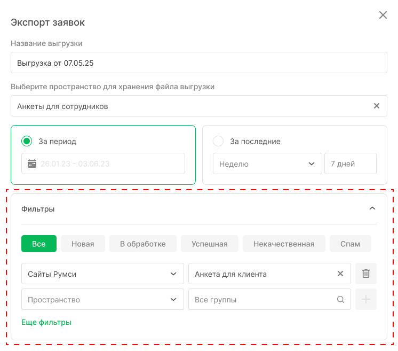The width and height of the screenshot is (398, 351).
Task: Click the Еще фильтры link
Action: (46, 322)
